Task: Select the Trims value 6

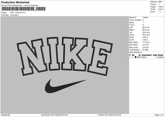Action: pyautogui.click(x=143, y=25)
